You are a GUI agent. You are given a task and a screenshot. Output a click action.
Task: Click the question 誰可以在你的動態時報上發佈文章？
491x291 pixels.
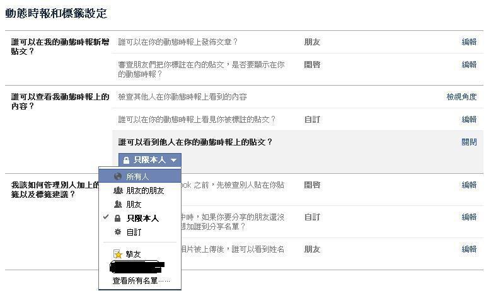click(178, 42)
